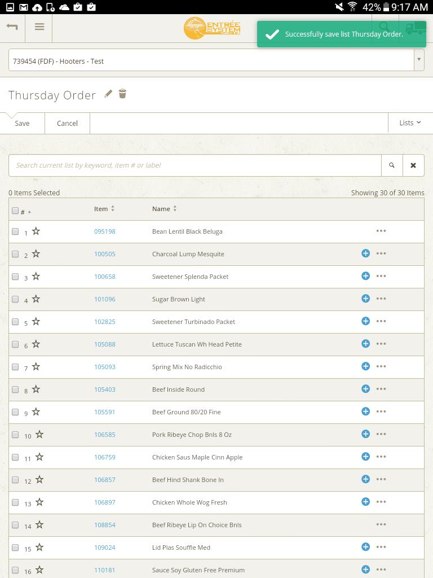The height and width of the screenshot is (578, 433).
Task: Open the hamburger menu icon
Action: coord(39,27)
